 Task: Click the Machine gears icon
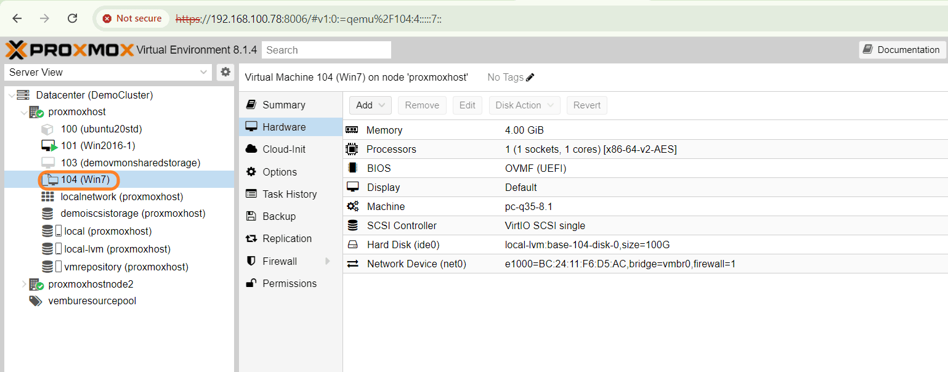(352, 206)
